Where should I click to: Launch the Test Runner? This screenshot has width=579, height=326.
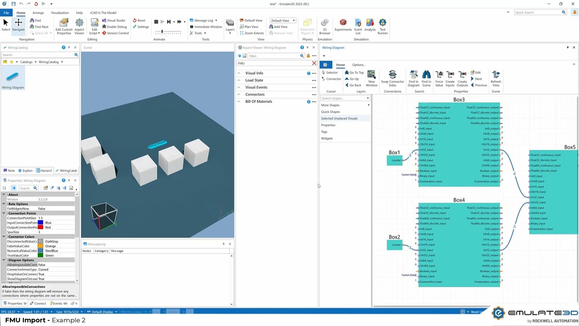tap(383, 27)
